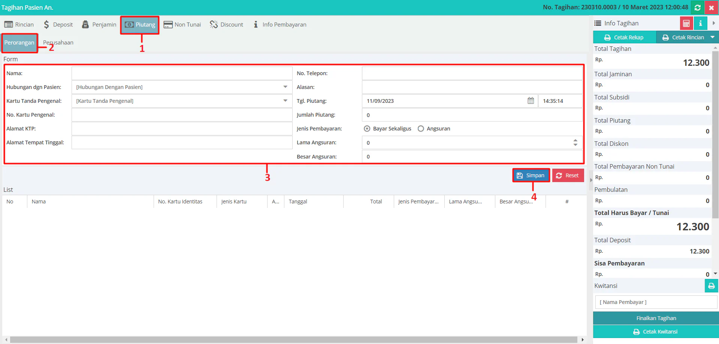Click the 14:35:14 time field
Image resolution: width=719 pixels, height=344 pixels.
pyautogui.click(x=560, y=101)
